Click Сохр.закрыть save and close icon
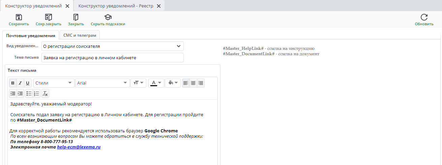Screen dimensions: 442x165 click(x=49, y=17)
